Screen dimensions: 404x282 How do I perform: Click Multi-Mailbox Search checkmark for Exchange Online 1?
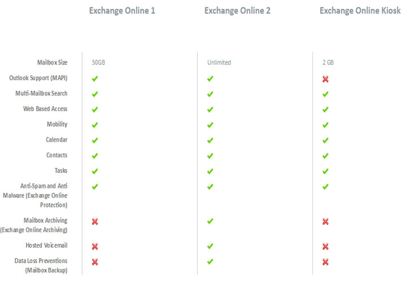(x=95, y=94)
